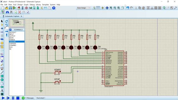Switch to the Schematic Capture tab
The image size is (178, 100).
point(12,16)
